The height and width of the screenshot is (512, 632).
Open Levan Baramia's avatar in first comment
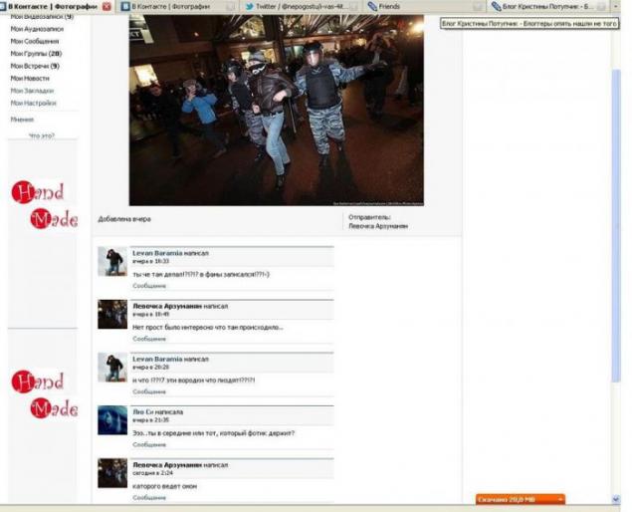[112, 261]
